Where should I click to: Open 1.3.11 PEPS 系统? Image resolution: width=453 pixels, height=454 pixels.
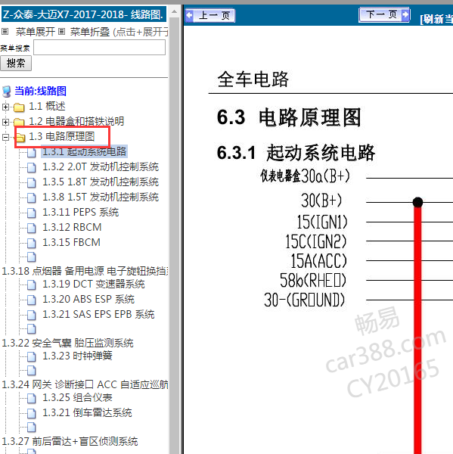click(x=80, y=212)
